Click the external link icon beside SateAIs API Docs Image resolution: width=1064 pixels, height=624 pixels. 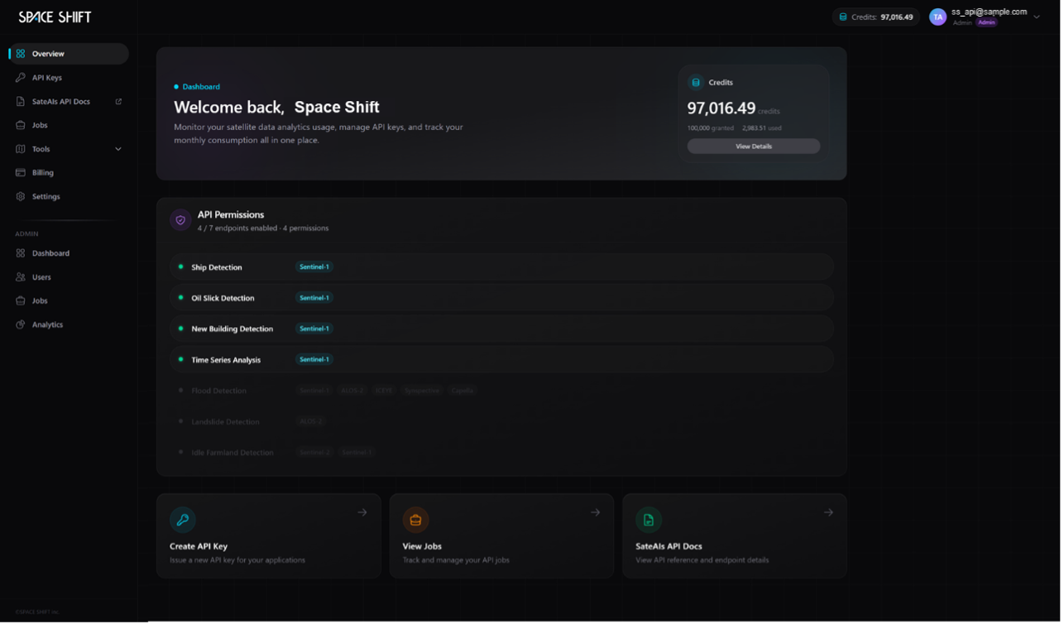[118, 102]
